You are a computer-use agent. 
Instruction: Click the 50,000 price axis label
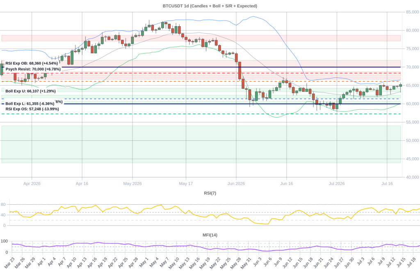pos(412,140)
